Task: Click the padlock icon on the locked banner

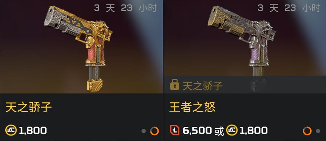Action: click(174, 85)
